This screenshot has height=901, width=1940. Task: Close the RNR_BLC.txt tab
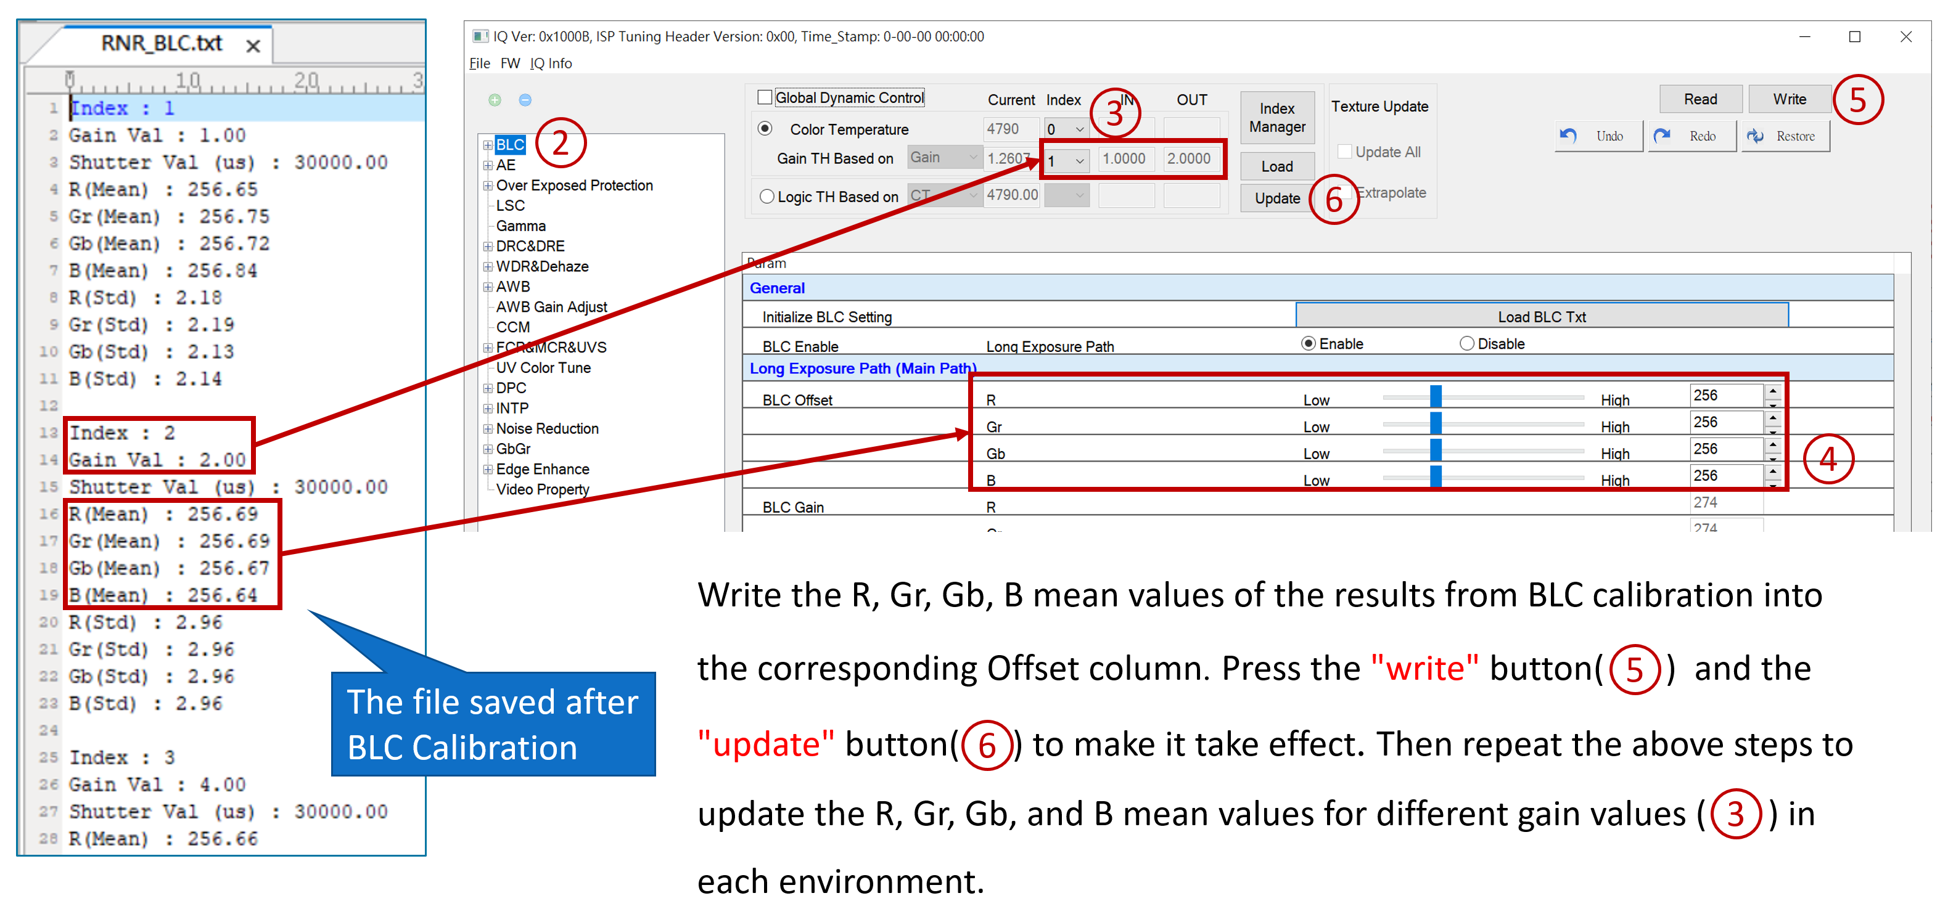pyautogui.click(x=253, y=46)
